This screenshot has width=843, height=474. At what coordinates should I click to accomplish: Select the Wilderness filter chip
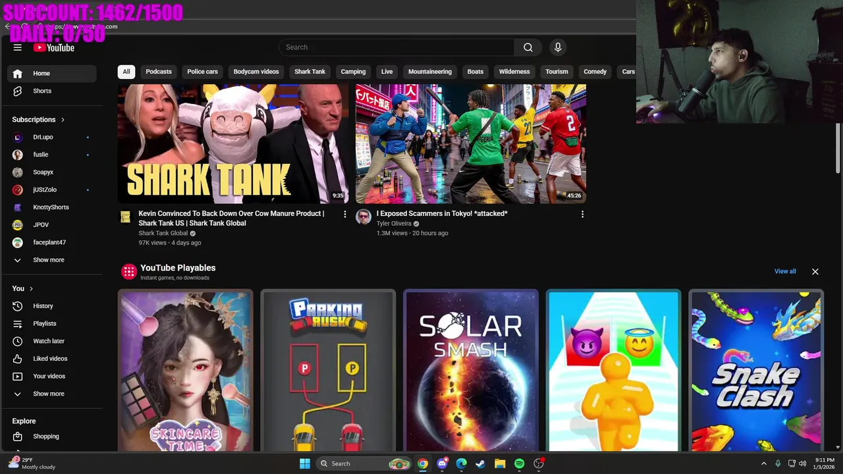514,72
